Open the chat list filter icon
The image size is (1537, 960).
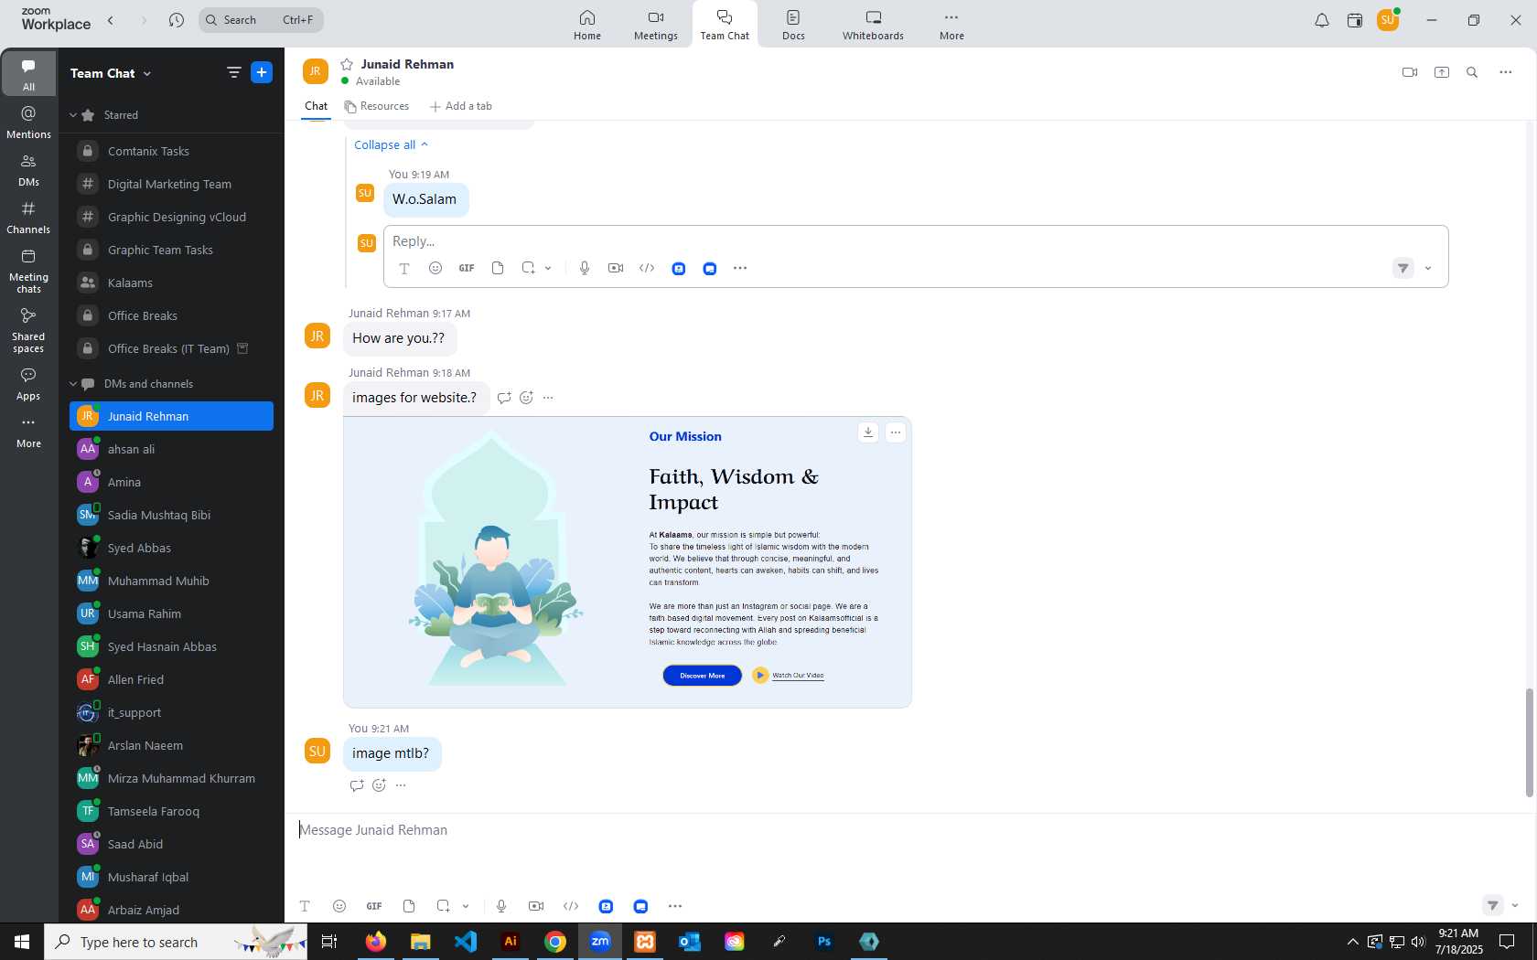point(233,72)
